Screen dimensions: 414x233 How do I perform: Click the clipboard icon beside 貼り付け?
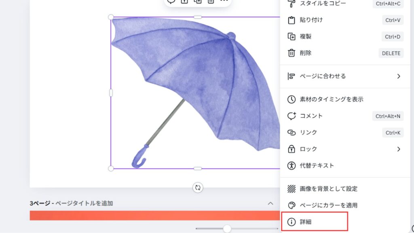(x=291, y=20)
